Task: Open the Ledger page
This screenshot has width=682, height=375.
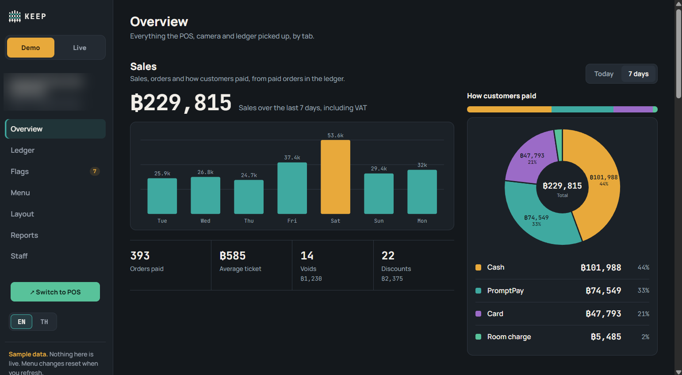Action: 55,150
